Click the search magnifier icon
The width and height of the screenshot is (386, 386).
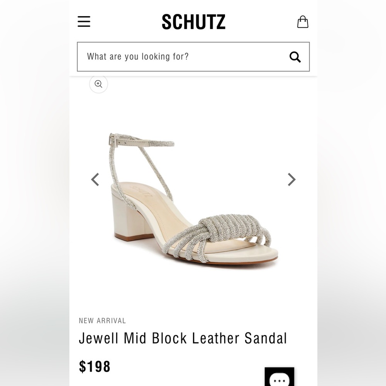pos(295,57)
